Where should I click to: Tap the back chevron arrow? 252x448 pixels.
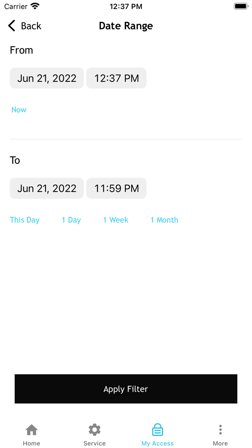(11, 26)
